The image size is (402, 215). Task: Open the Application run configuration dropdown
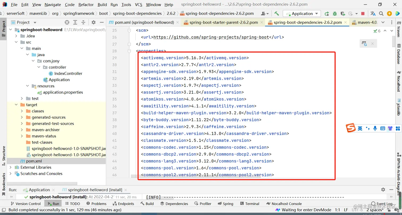[302, 14]
